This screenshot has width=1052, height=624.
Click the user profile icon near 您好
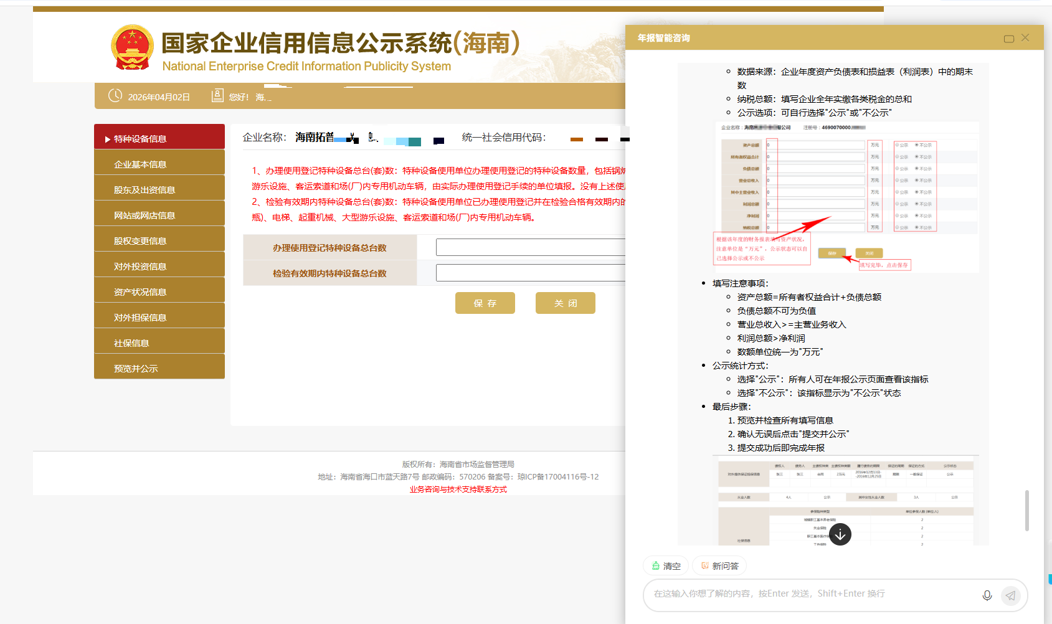point(217,96)
